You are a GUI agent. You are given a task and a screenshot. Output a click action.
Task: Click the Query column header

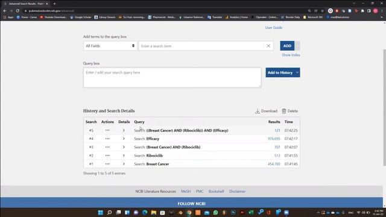[139, 122]
